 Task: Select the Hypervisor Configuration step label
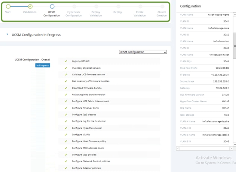tap(74, 14)
